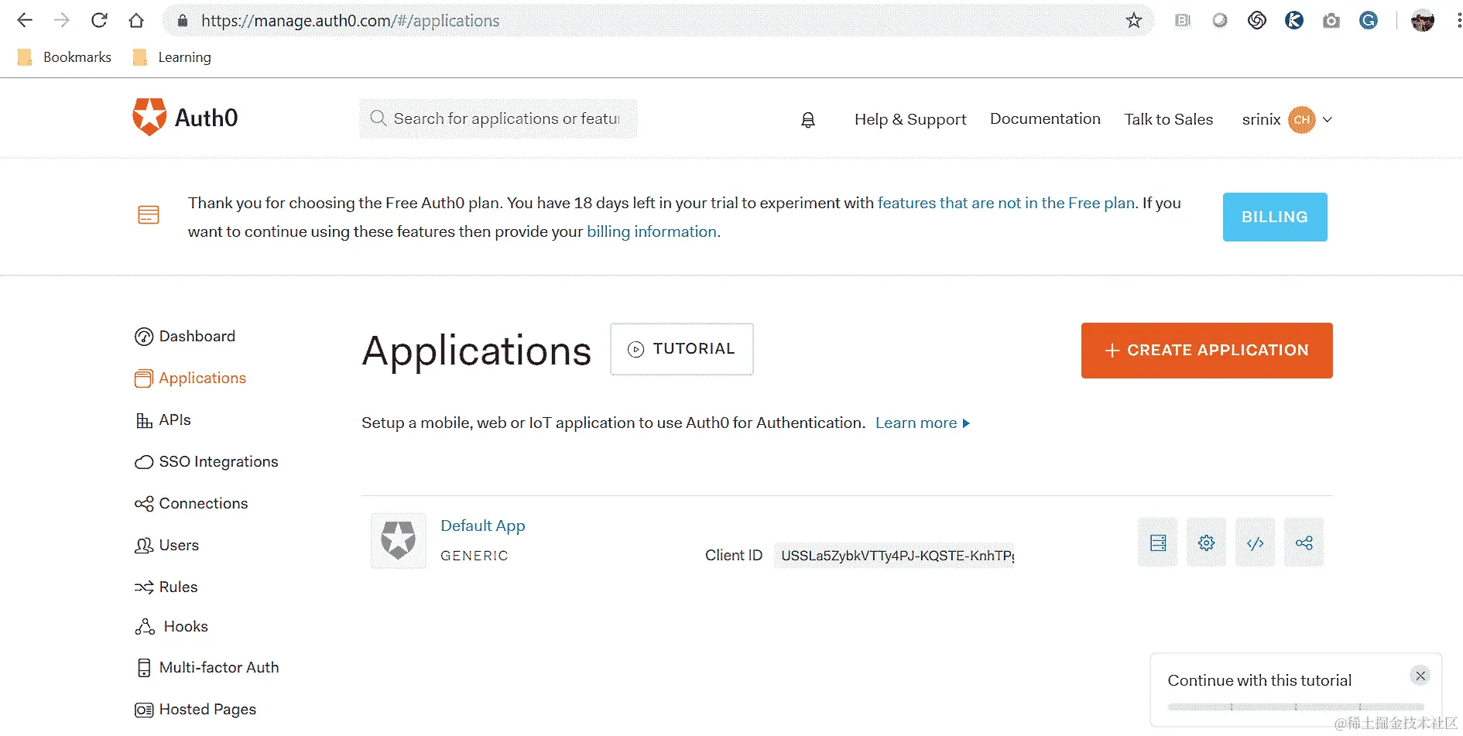The height and width of the screenshot is (736, 1463).
Task: Click Talk to Sales
Action: pos(1169,119)
